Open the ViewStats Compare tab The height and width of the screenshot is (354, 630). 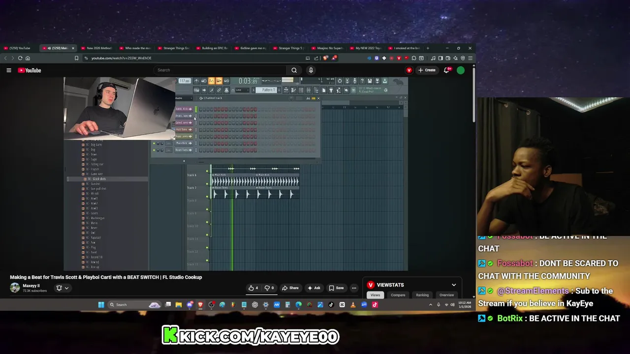[398, 295]
